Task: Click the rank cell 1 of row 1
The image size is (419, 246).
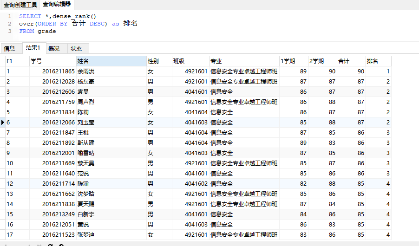Action: point(379,71)
